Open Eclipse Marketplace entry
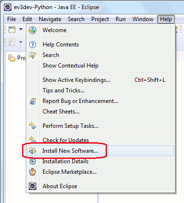This screenshot has height=203, width=184. click(100, 172)
